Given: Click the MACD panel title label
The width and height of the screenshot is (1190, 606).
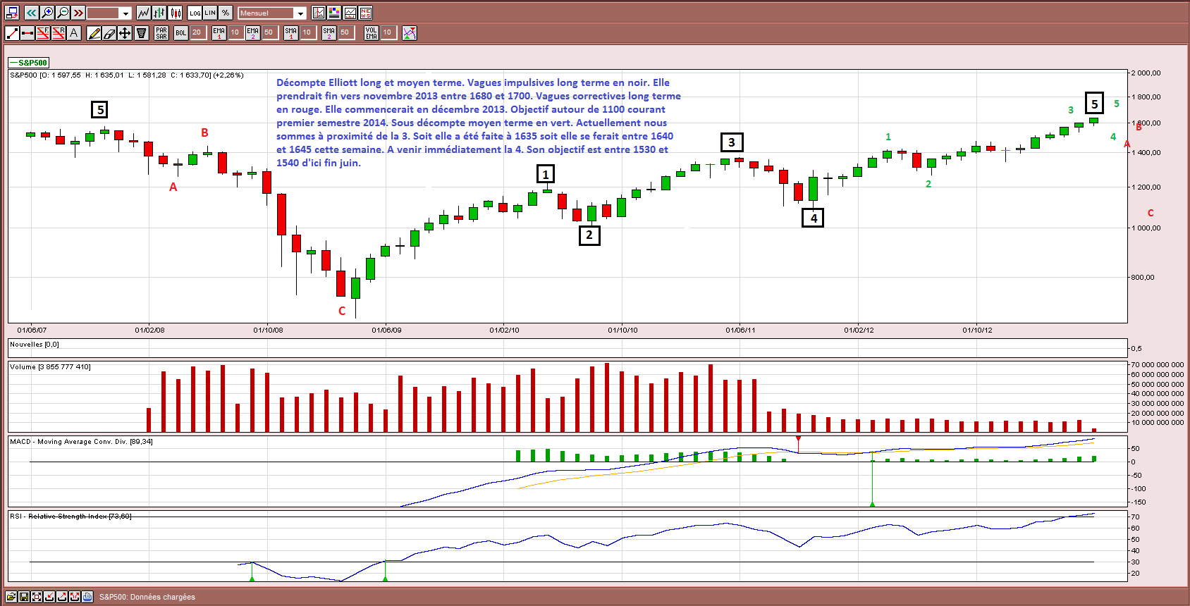Looking at the screenshot, I should 81,441.
